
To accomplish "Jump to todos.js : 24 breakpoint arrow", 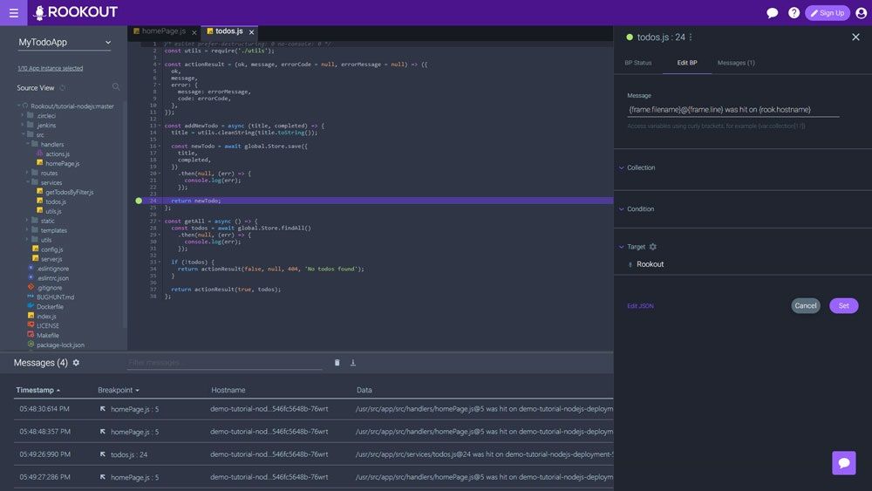I will 103,454.
